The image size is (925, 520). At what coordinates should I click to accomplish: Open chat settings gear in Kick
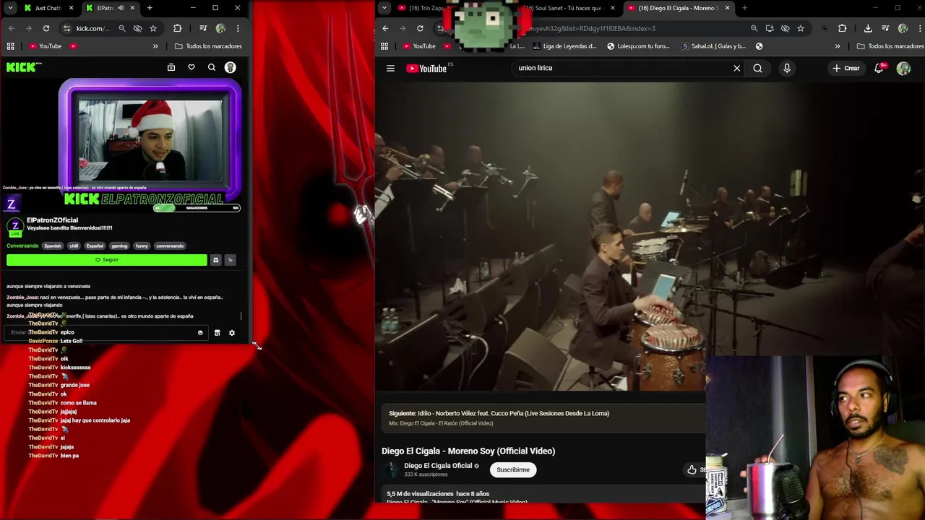click(232, 333)
